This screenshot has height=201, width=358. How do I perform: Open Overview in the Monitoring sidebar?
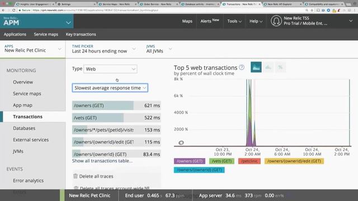[23, 82]
